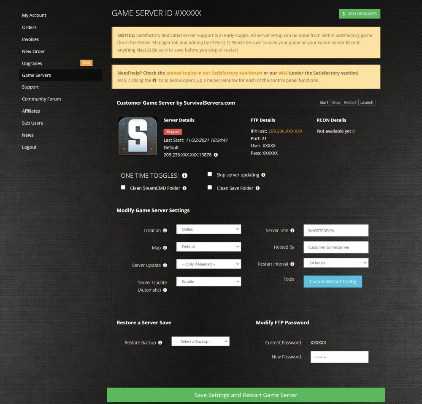
Task: Open info icon beside Server Title label
Action: tap(292, 230)
